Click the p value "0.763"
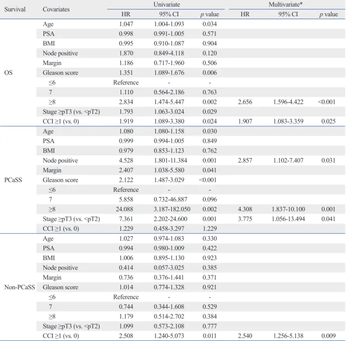346x341 pixels. click(209, 92)
